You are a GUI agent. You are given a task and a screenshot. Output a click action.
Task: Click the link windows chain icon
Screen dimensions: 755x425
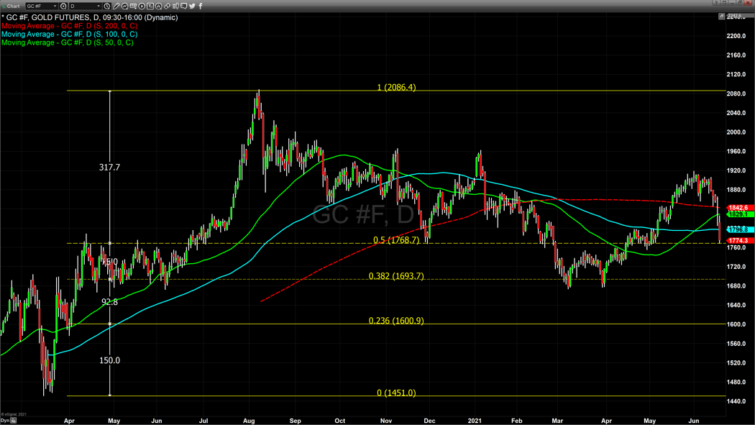[x=167, y=6]
